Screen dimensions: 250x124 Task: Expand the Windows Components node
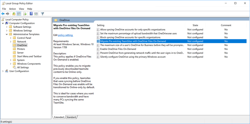click(x=11, y=64)
